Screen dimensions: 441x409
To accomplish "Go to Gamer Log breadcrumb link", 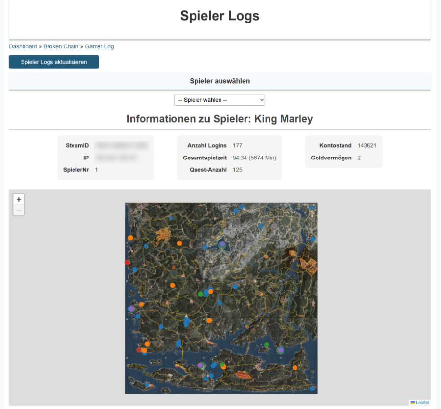I will pyautogui.click(x=99, y=46).
